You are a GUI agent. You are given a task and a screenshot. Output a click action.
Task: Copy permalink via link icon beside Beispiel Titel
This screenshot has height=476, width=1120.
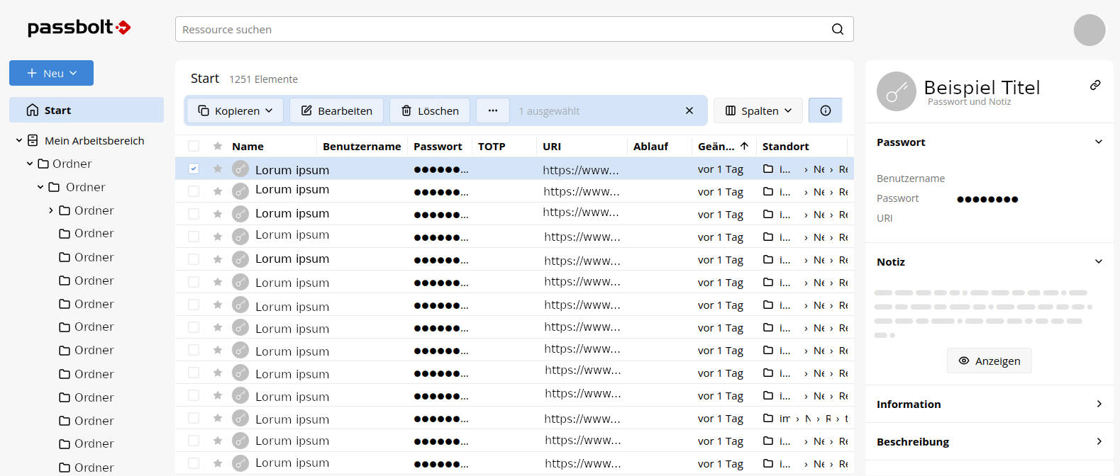pyautogui.click(x=1095, y=85)
